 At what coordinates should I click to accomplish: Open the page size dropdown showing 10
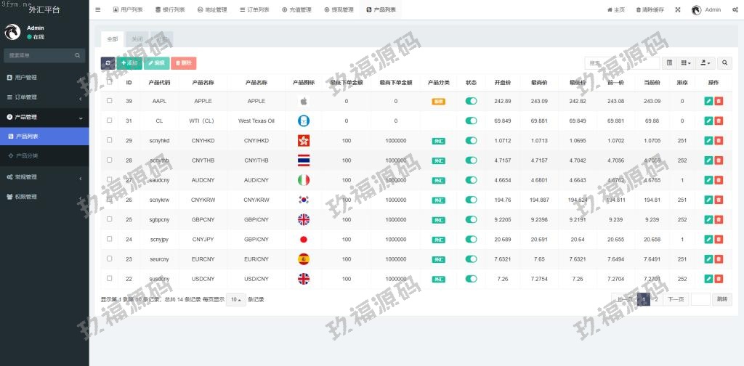[x=235, y=299]
